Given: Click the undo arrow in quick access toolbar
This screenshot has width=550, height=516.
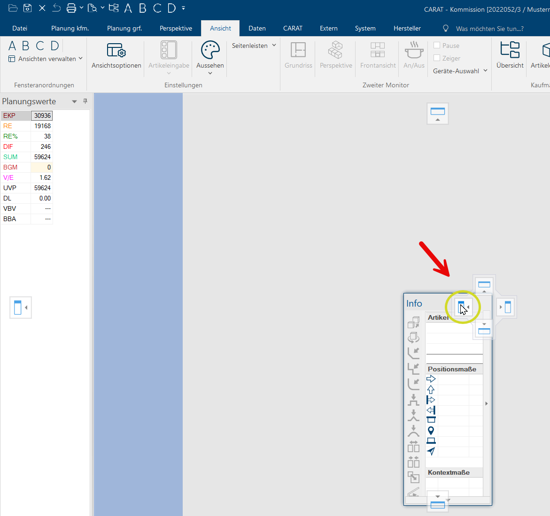Looking at the screenshot, I should tap(56, 8).
